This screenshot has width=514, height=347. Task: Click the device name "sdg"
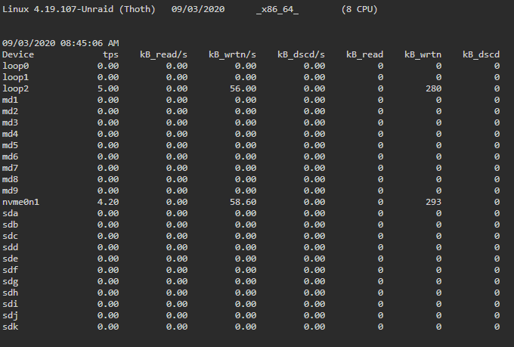(x=10, y=282)
